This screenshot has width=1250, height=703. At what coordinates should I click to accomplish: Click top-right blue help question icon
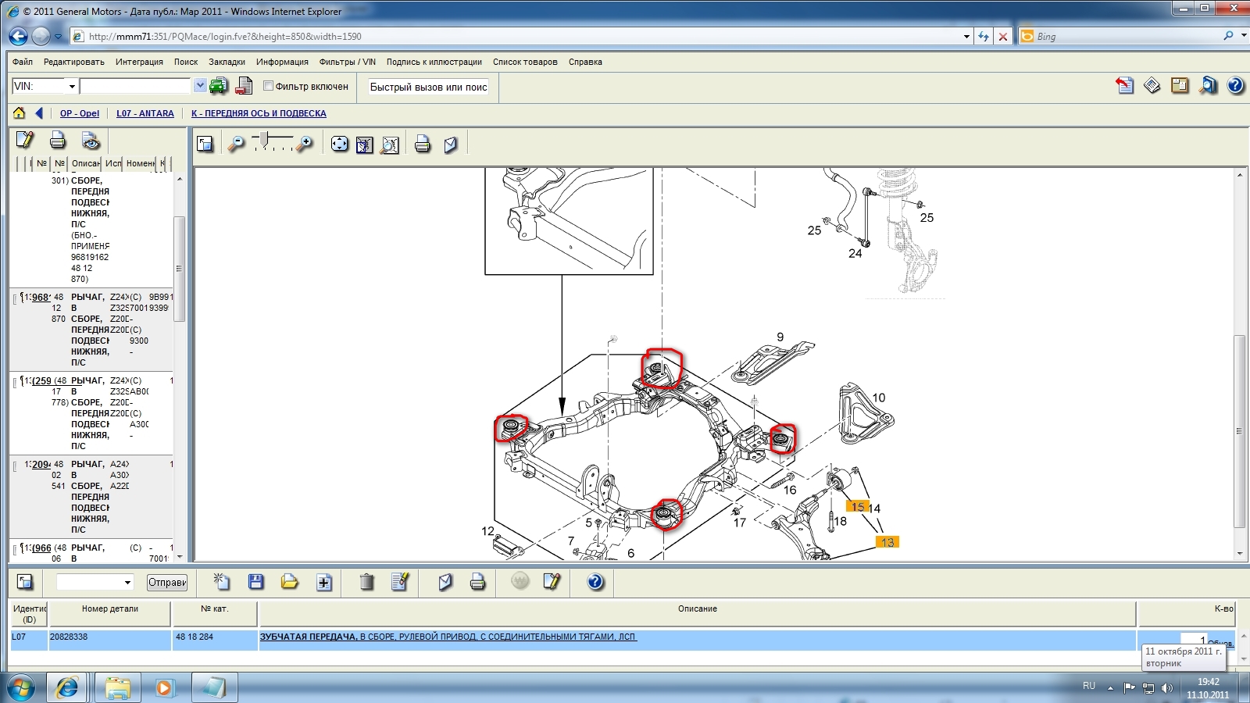click(1235, 85)
